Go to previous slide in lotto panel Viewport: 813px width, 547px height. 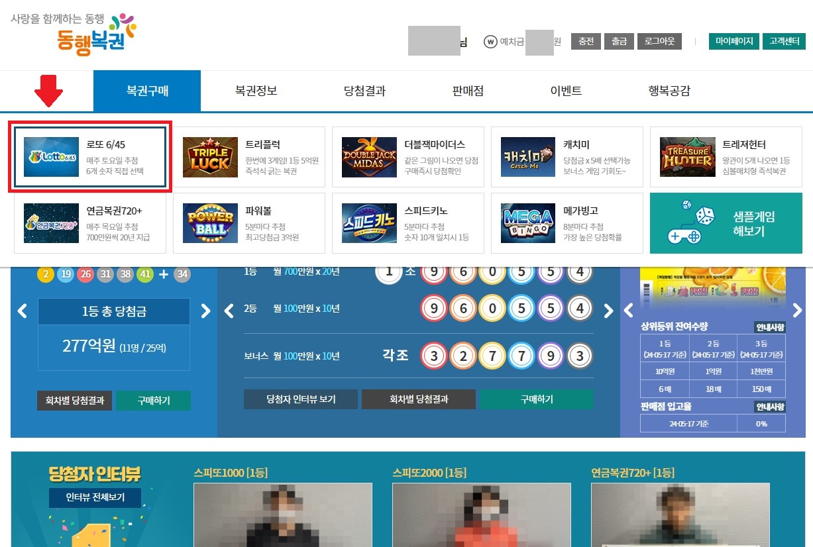tap(23, 311)
